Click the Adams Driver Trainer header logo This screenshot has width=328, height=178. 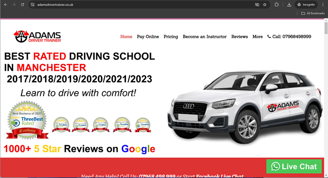tap(37, 37)
